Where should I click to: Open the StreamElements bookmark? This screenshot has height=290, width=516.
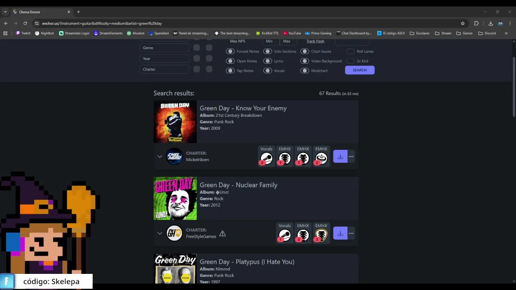click(x=108, y=33)
